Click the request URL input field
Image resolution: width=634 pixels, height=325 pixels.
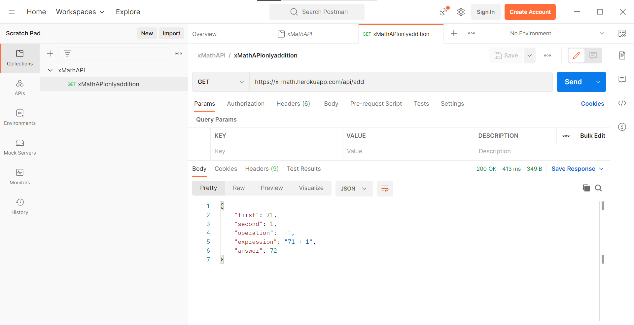pyautogui.click(x=363, y=82)
